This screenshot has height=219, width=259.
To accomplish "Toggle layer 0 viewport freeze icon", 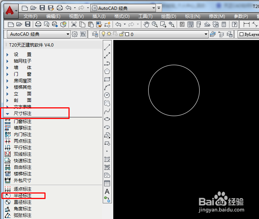I will [x=115, y=34].
